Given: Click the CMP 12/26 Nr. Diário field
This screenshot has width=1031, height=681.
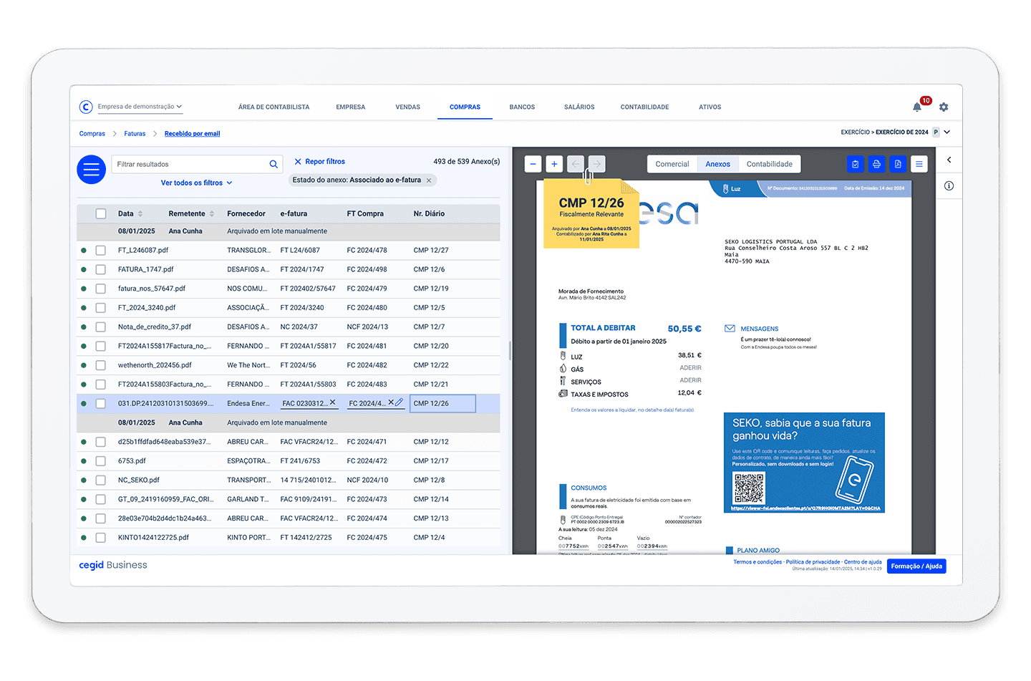Looking at the screenshot, I should [442, 403].
